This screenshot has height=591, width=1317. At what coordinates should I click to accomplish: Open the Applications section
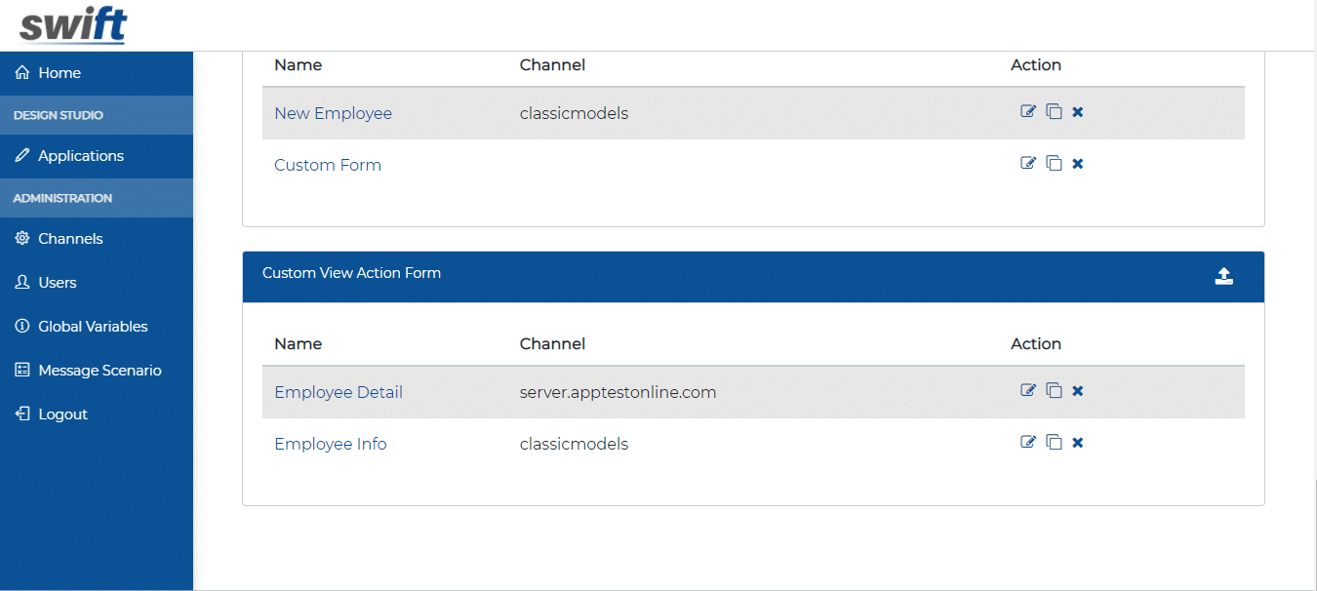(81, 155)
